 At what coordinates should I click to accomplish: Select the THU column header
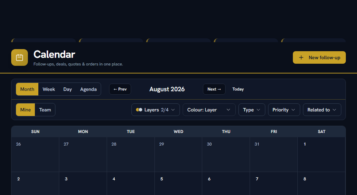[226, 132]
